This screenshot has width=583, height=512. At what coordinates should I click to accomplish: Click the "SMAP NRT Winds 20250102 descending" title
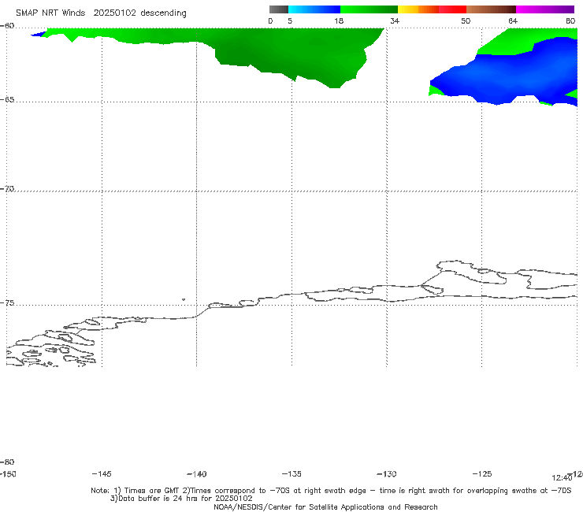tap(101, 13)
